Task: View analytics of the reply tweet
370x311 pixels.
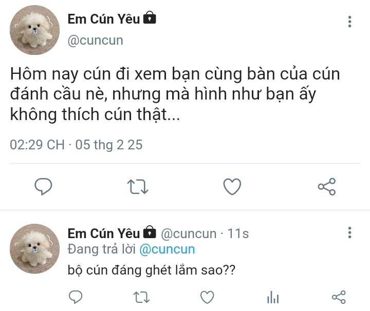Action: (273, 297)
